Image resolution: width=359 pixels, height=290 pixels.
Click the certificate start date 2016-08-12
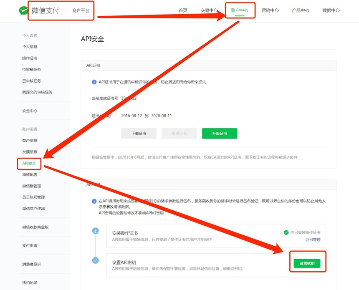coord(131,116)
